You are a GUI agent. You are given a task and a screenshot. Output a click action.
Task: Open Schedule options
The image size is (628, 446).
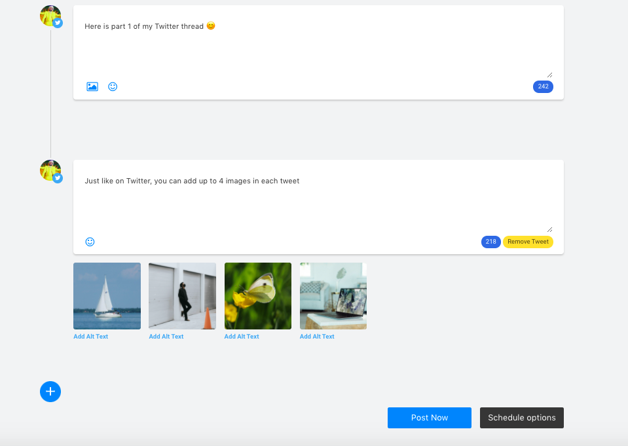[x=521, y=417]
